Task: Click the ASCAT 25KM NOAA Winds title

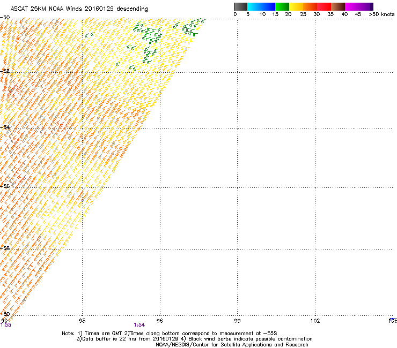Action: click(x=79, y=9)
